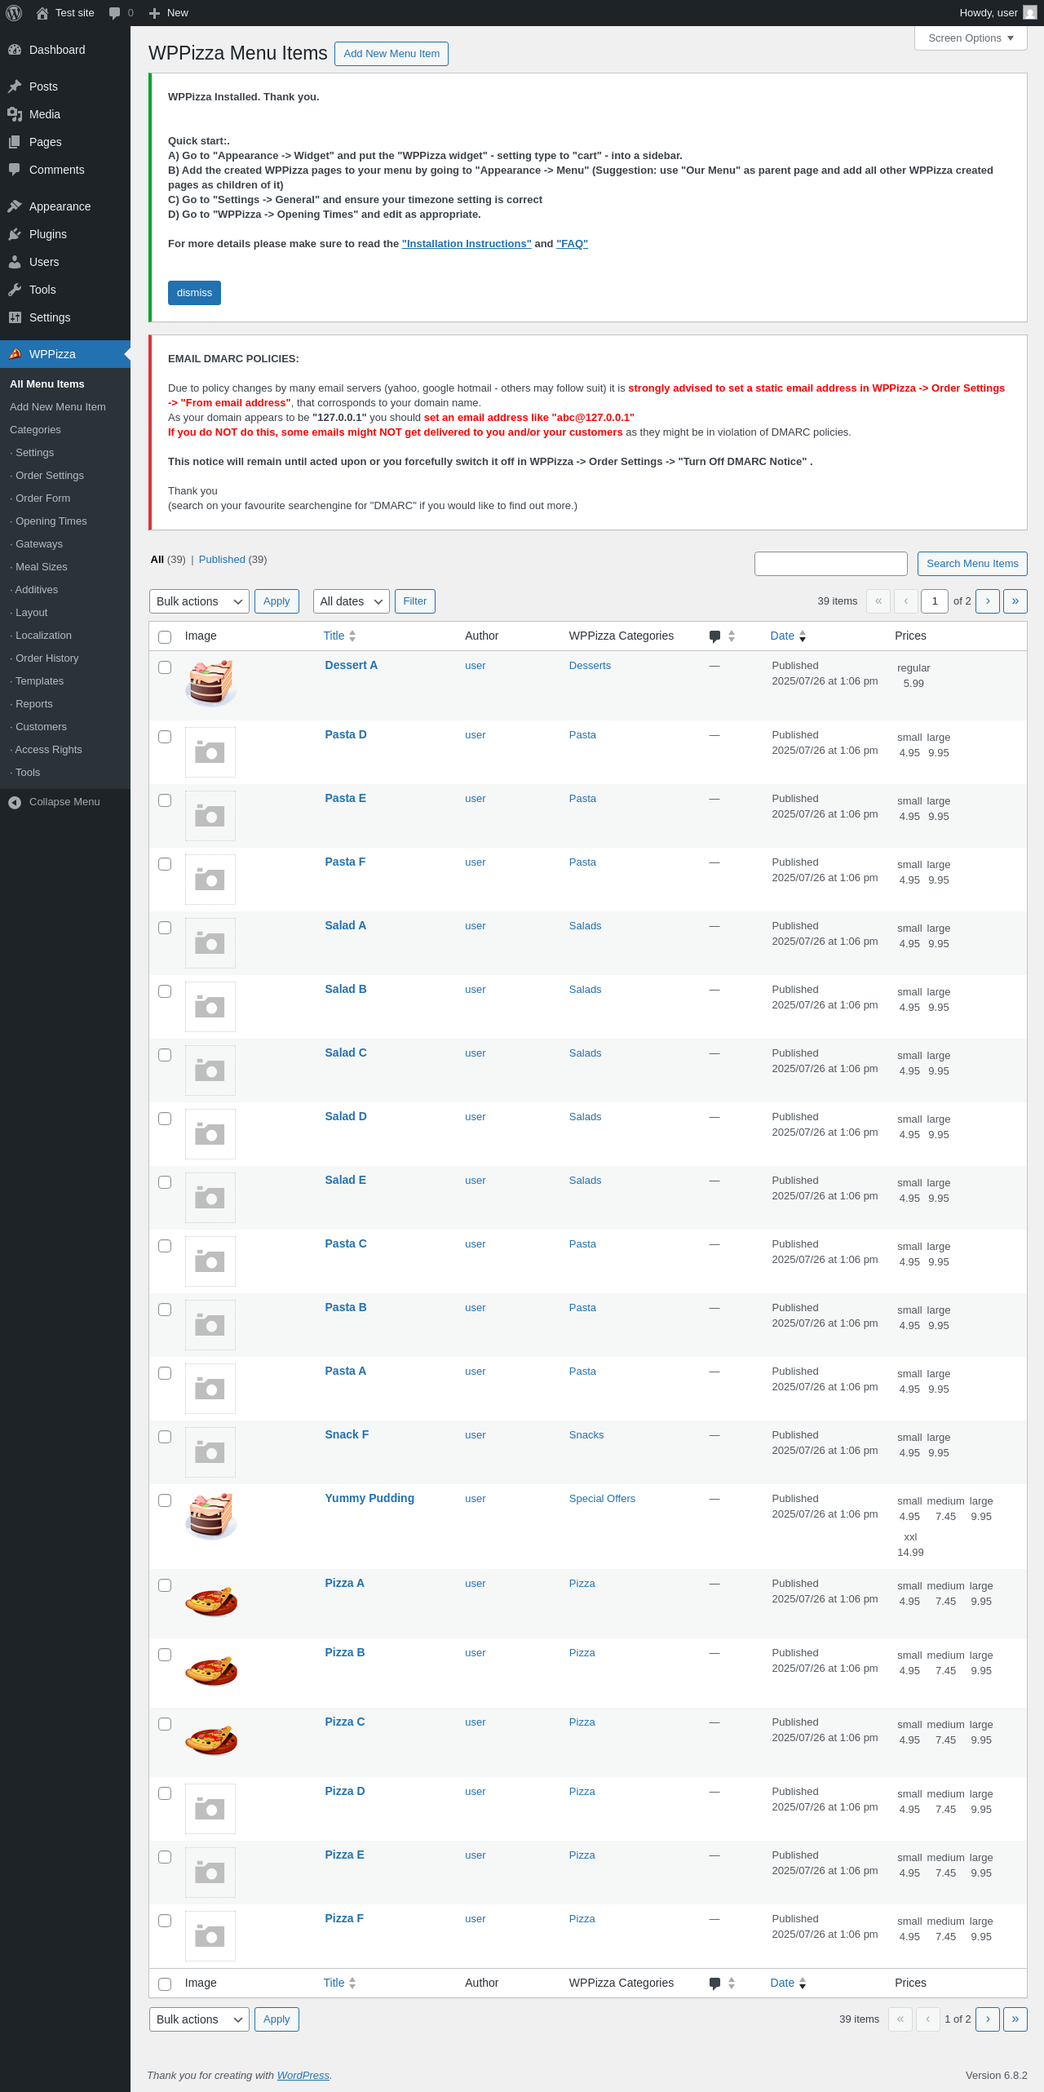Image resolution: width=1044 pixels, height=2092 pixels.
Task: Check the Salad A row checkbox
Action: coord(165,928)
